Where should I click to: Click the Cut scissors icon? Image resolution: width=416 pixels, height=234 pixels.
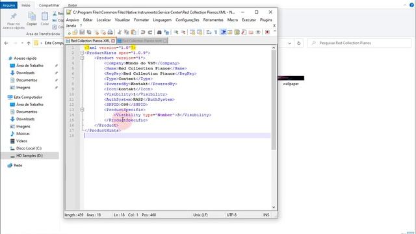point(120,32)
